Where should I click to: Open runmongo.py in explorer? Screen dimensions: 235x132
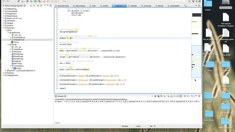point(19,66)
